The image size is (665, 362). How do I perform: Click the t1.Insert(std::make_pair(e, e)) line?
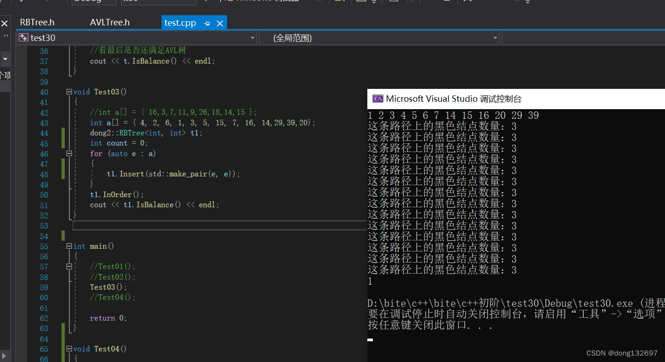[x=174, y=174]
